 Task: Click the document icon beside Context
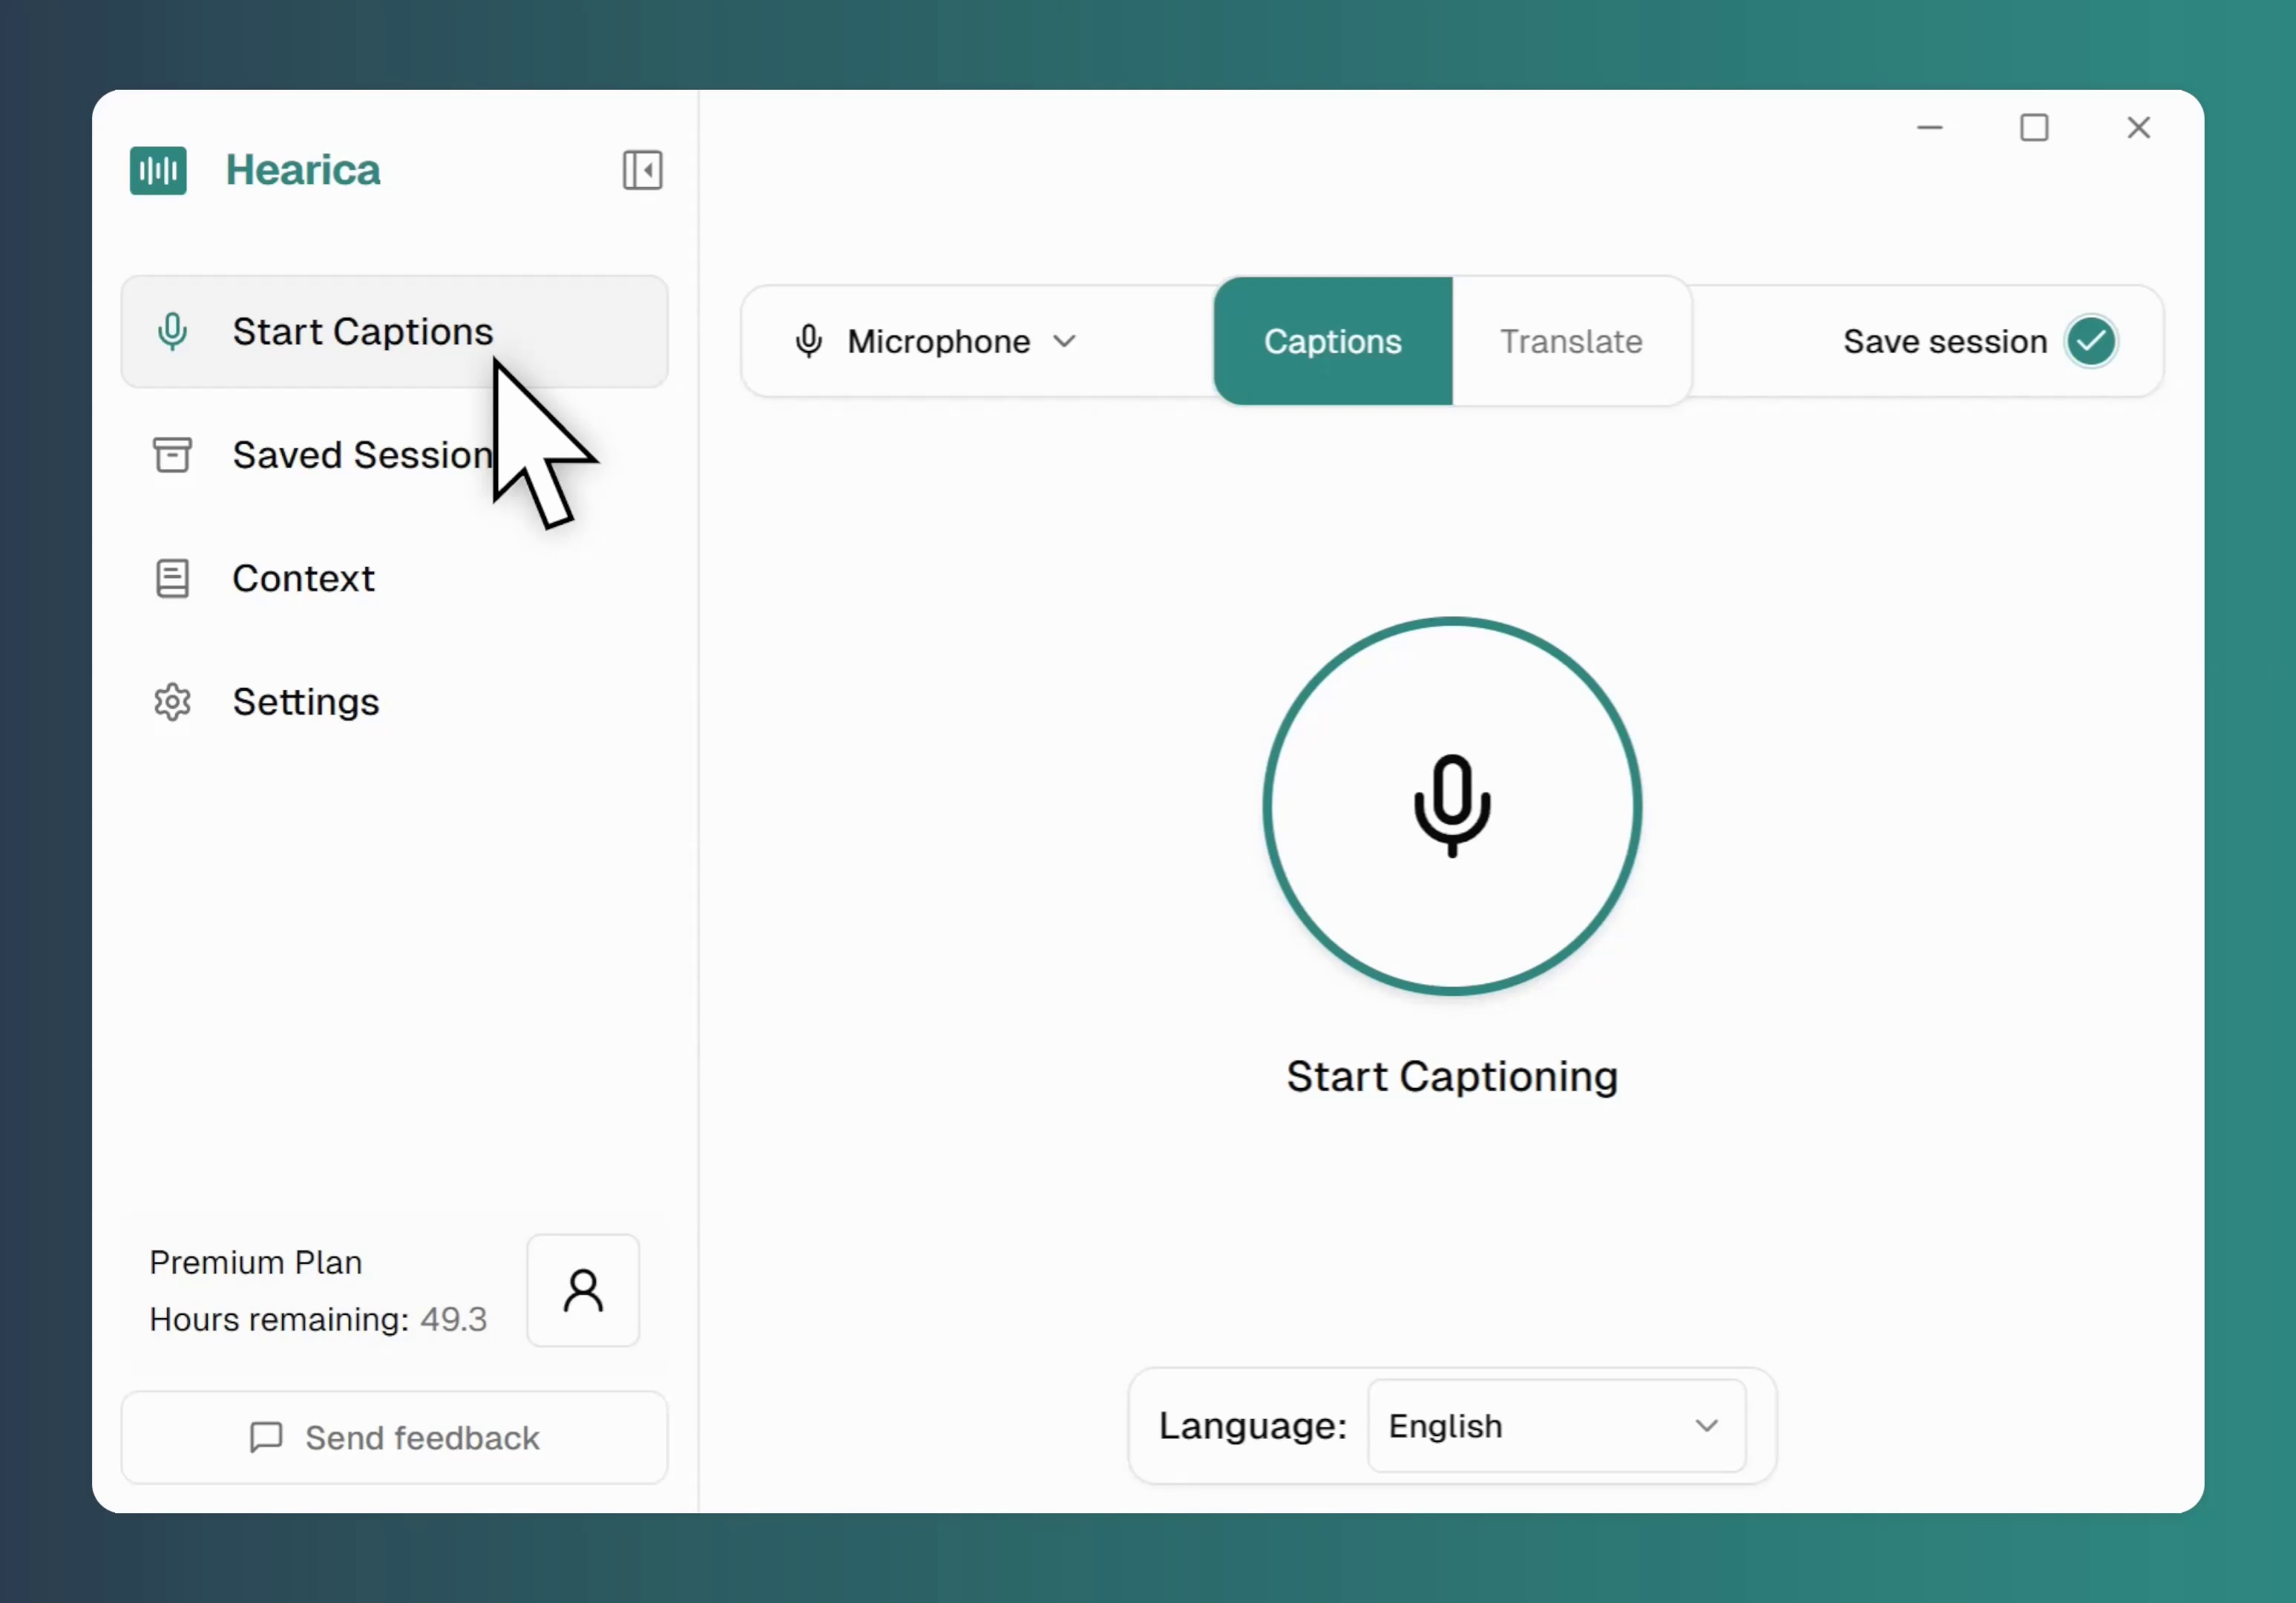(x=172, y=578)
